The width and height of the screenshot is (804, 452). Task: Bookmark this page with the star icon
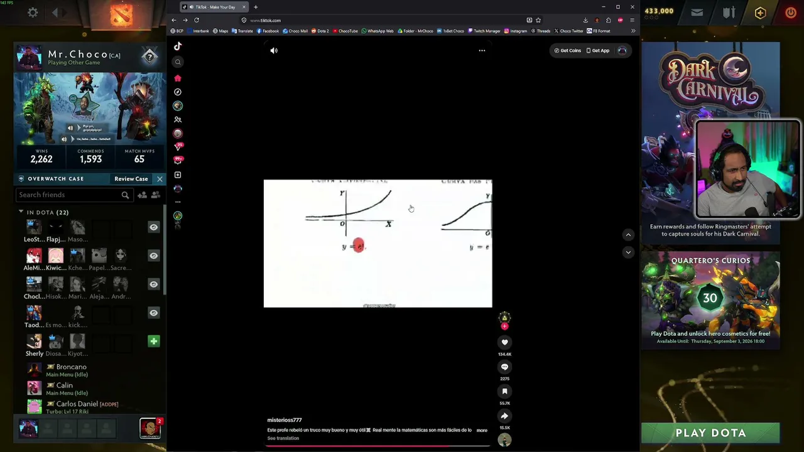[x=538, y=20]
